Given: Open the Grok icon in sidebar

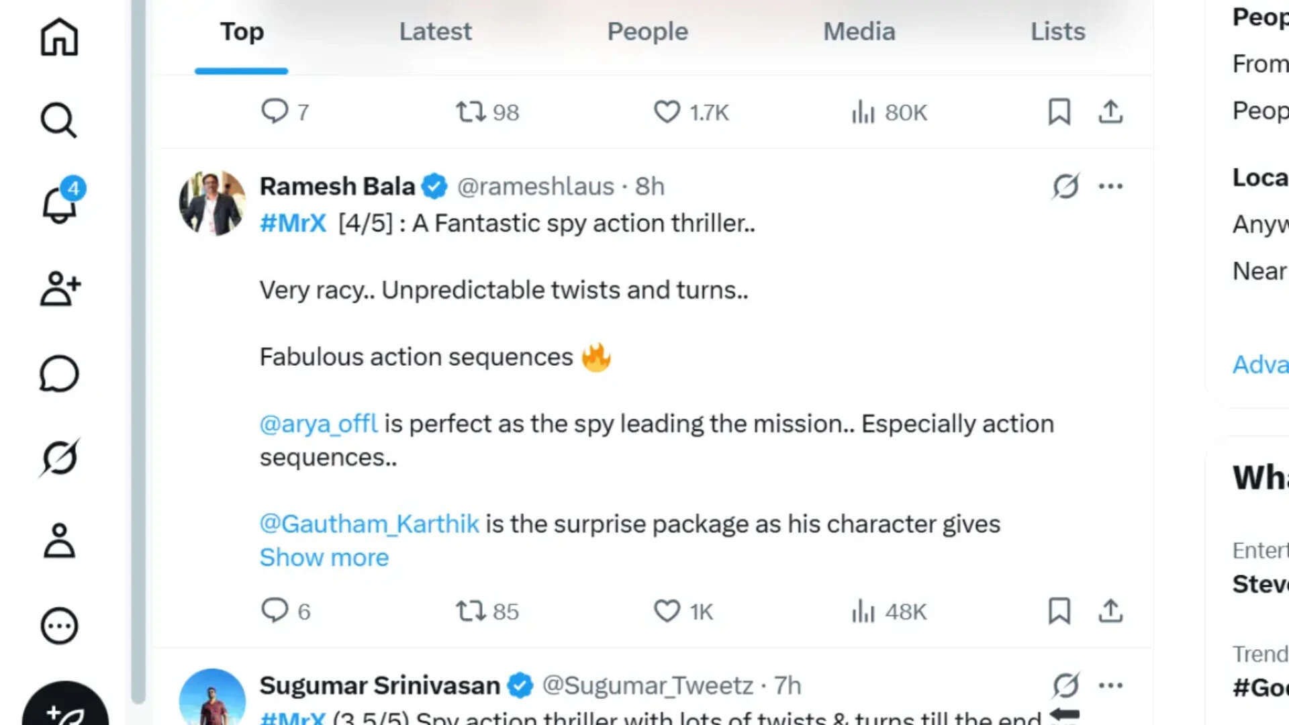Looking at the screenshot, I should pyautogui.click(x=59, y=458).
